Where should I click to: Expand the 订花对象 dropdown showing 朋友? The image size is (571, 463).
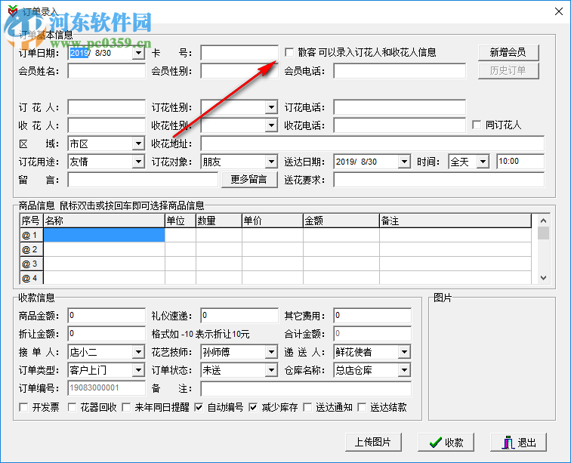(271, 162)
